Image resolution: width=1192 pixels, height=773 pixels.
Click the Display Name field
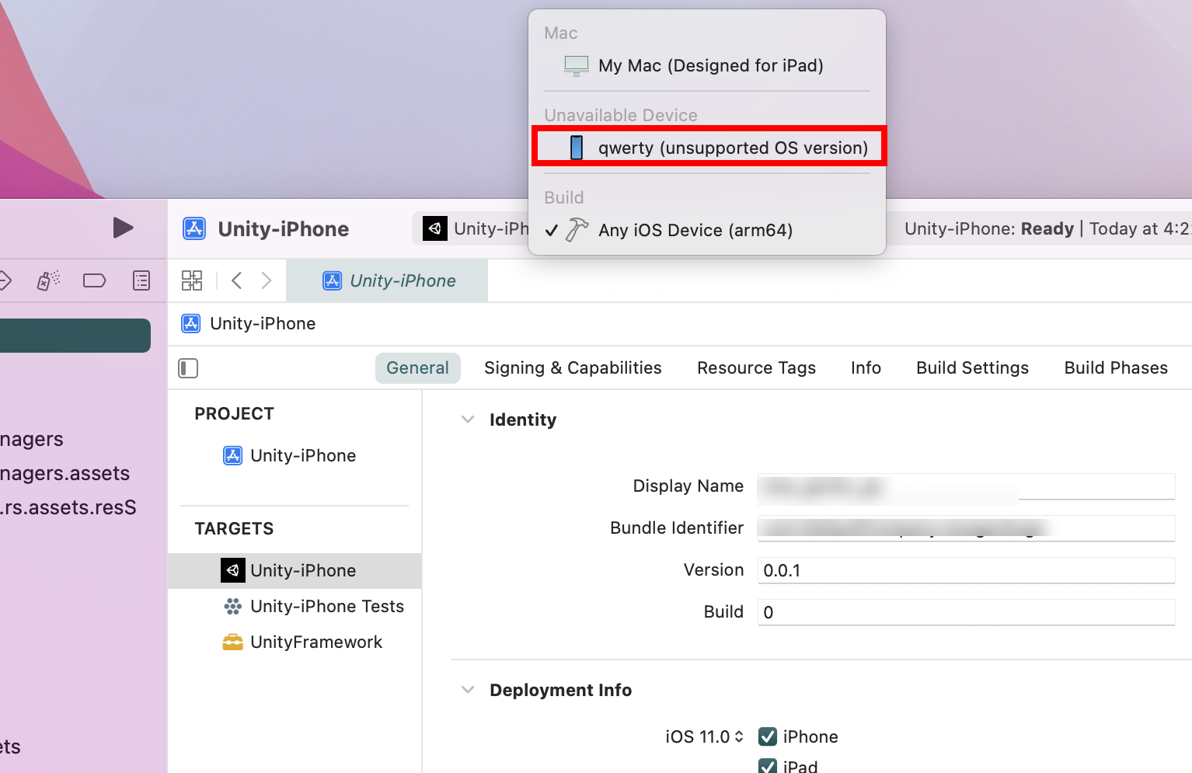coord(966,486)
